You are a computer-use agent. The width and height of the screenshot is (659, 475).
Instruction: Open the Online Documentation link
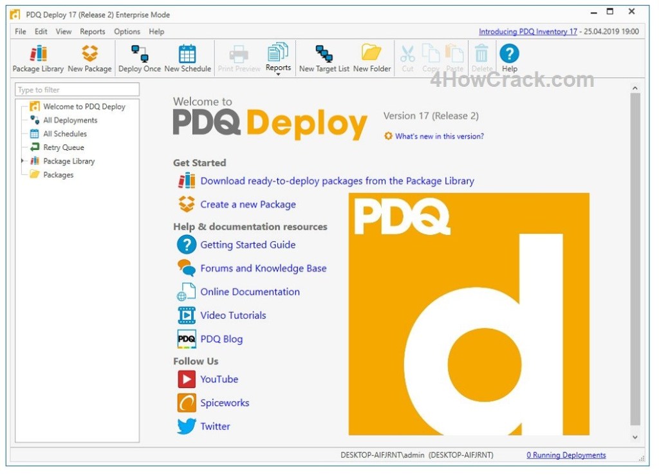(250, 292)
